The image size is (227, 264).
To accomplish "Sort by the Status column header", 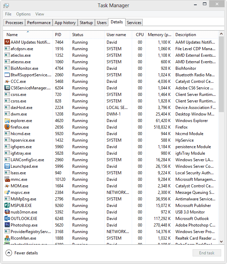I will tap(87, 35).
